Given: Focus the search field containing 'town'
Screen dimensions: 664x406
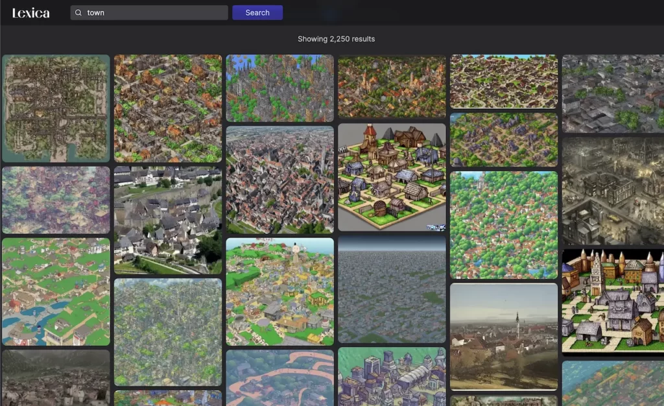Looking at the screenshot, I should 149,13.
